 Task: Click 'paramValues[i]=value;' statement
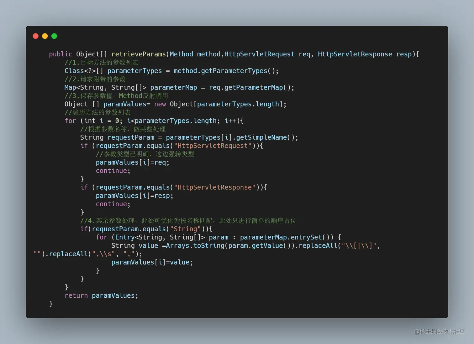(x=152, y=262)
